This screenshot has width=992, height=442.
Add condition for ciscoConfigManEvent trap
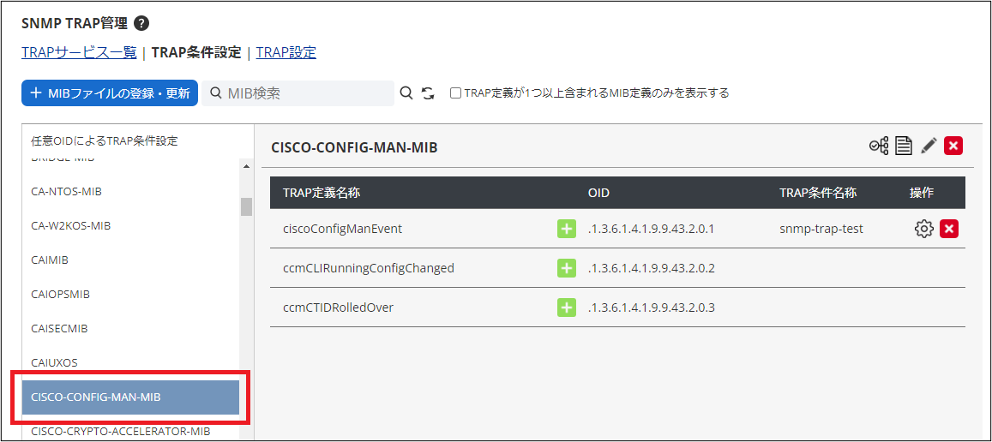pos(567,229)
